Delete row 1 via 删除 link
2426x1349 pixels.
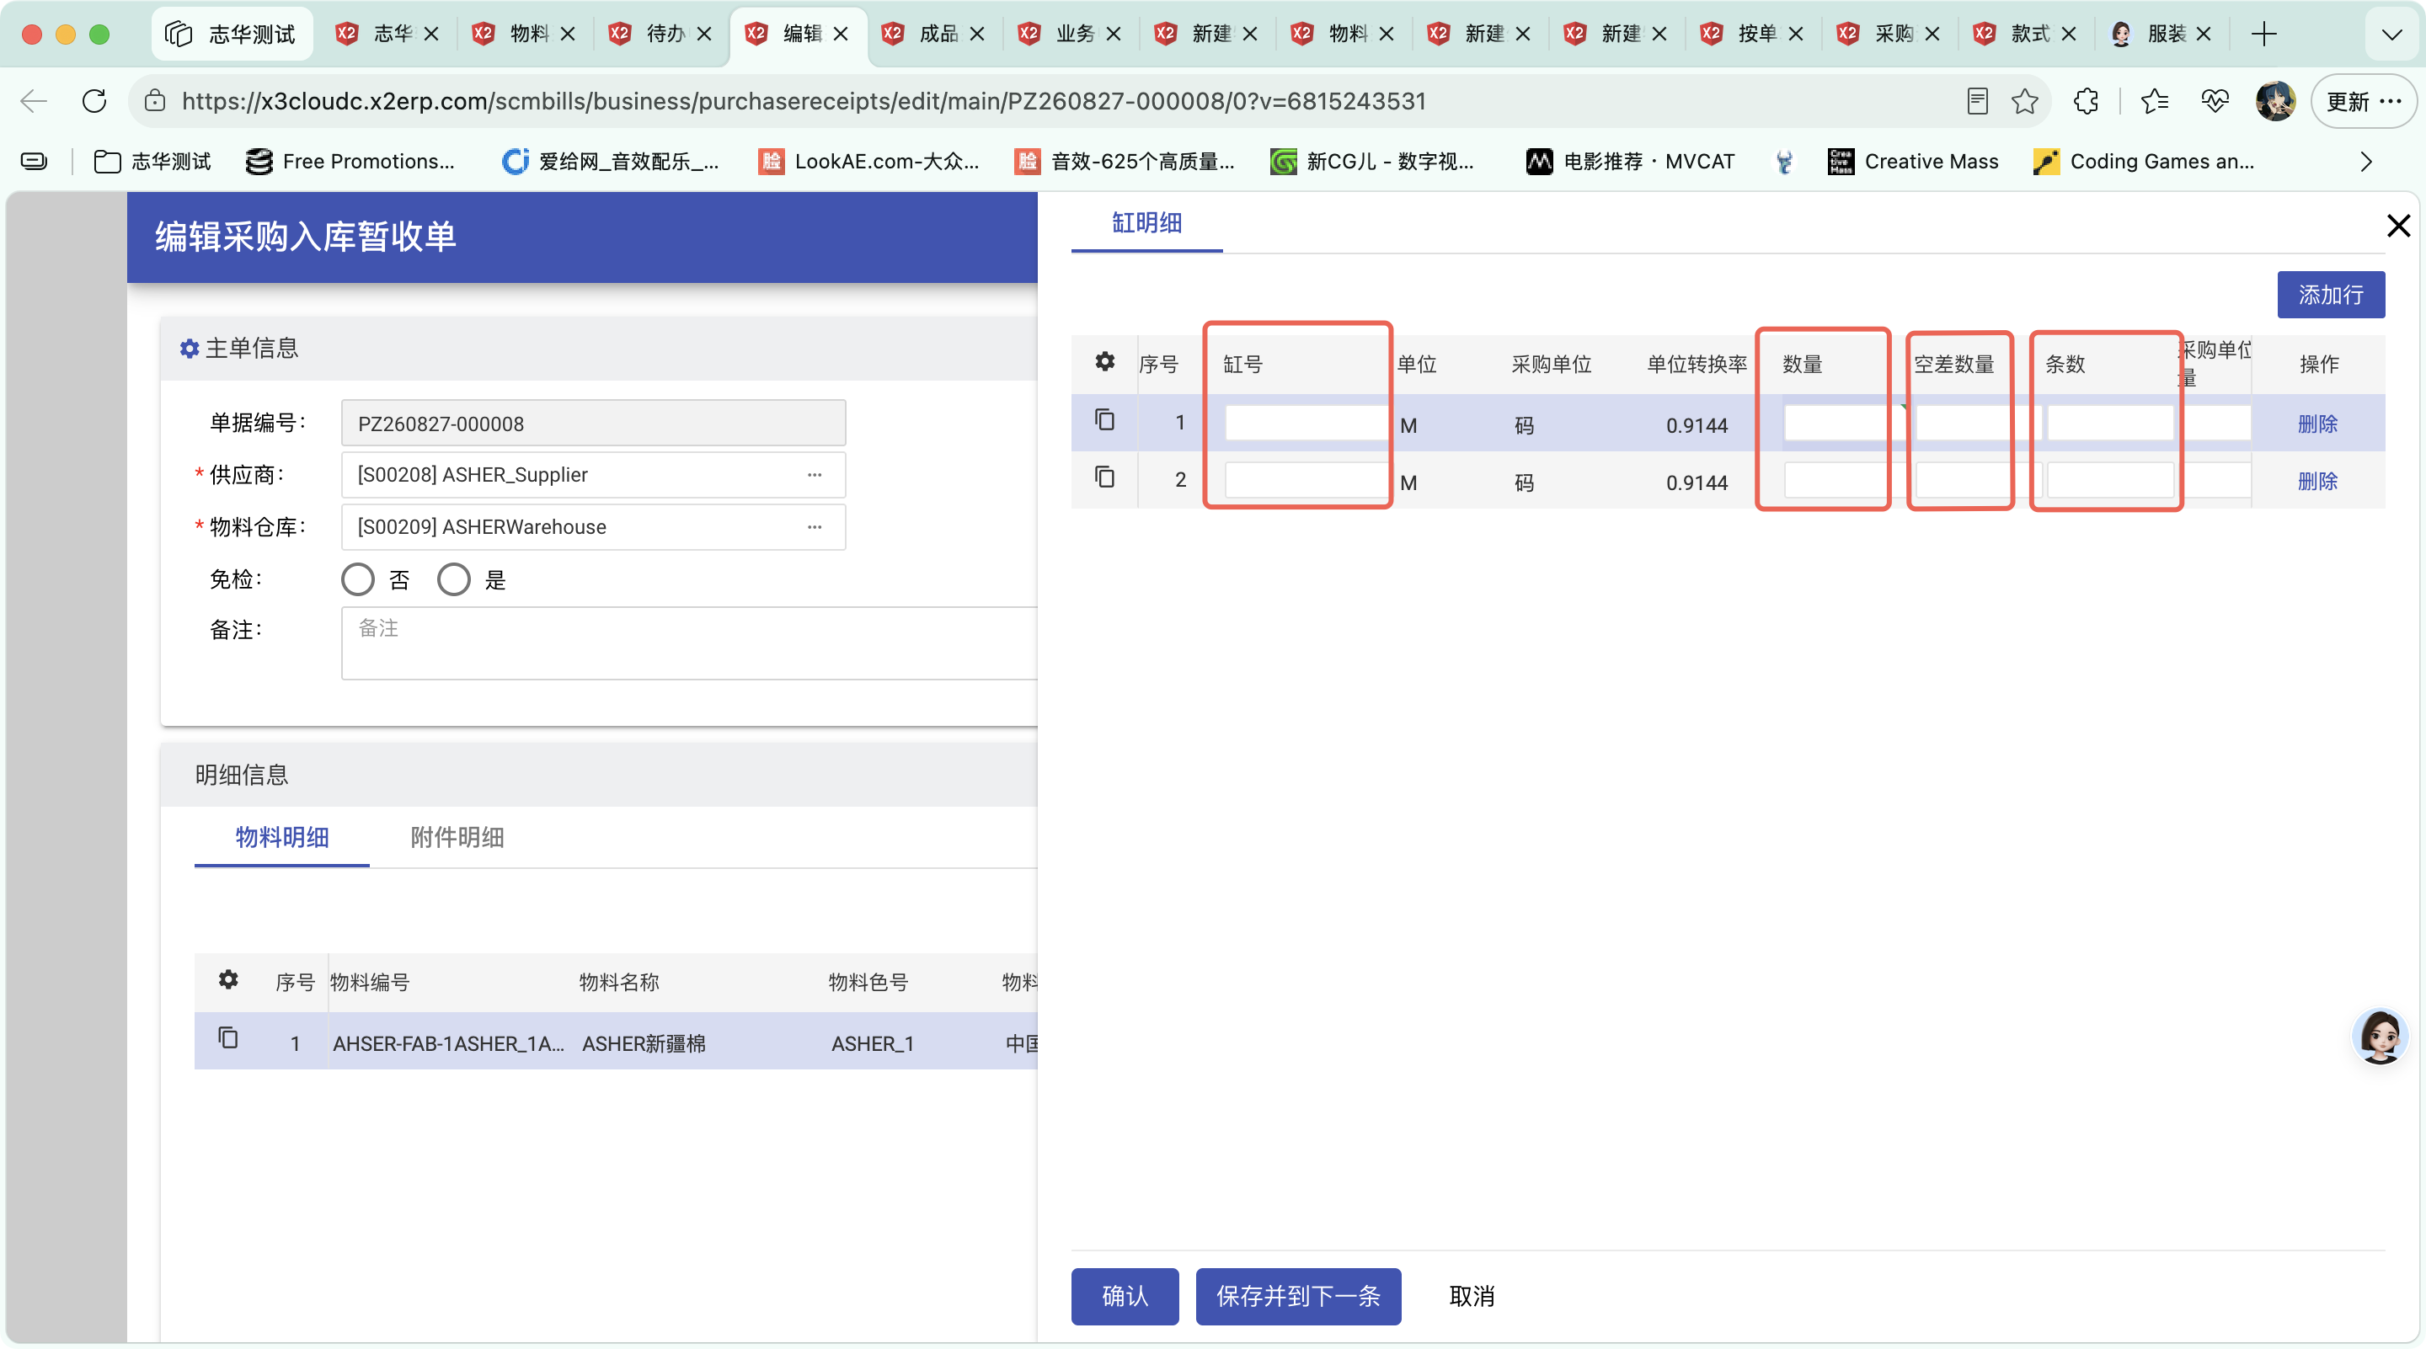tap(2316, 424)
